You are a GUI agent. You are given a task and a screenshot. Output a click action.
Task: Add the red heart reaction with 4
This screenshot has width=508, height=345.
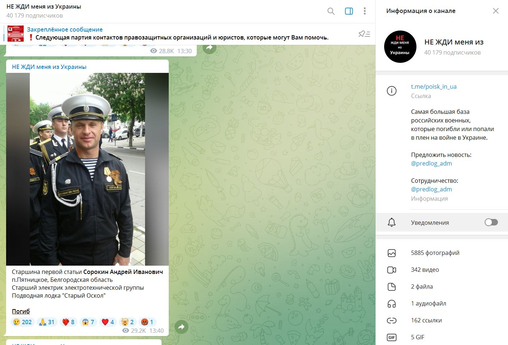coord(108,322)
